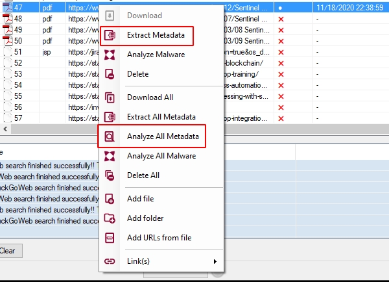This screenshot has height=282, width=389.
Task: Click row 57 in the file list
Action: tap(45, 118)
